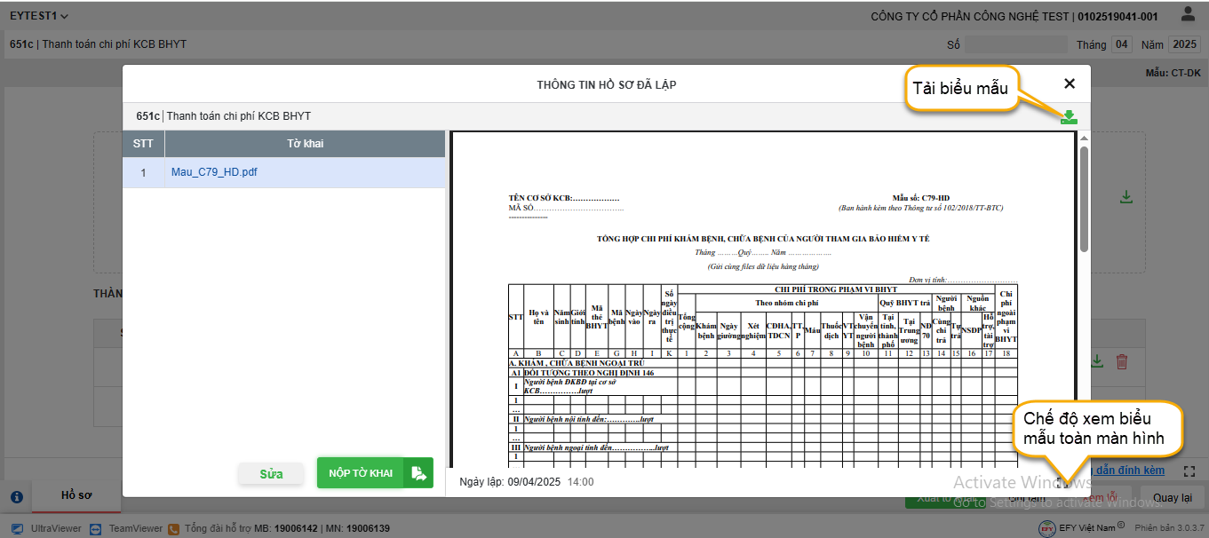The height and width of the screenshot is (538, 1209).
Task: Click the NỘP TỜ KHAI button
Action: [x=375, y=473]
